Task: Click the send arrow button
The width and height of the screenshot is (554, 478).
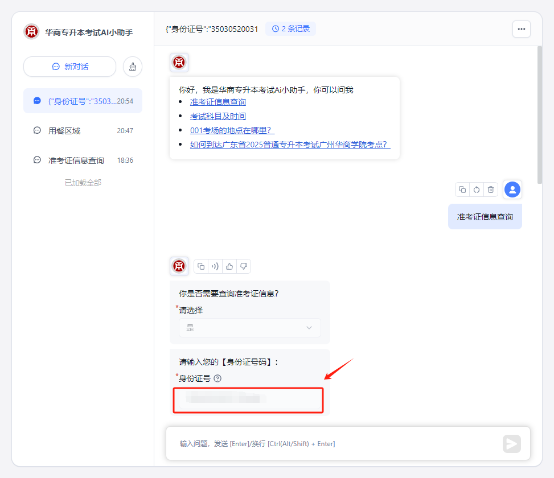Action: pyautogui.click(x=511, y=444)
